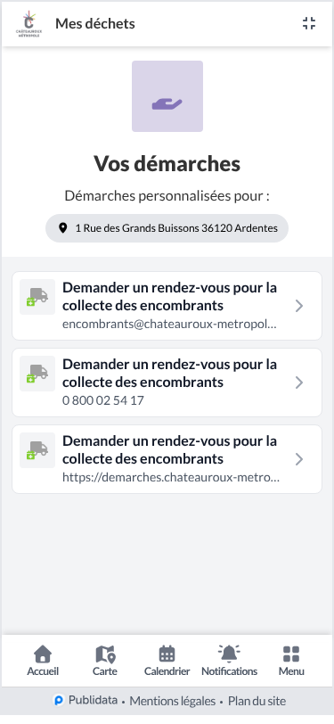The height and width of the screenshot is (724, 334).
Task: Expand the chevron on the demarches URL card
Action: coord(299,459)
